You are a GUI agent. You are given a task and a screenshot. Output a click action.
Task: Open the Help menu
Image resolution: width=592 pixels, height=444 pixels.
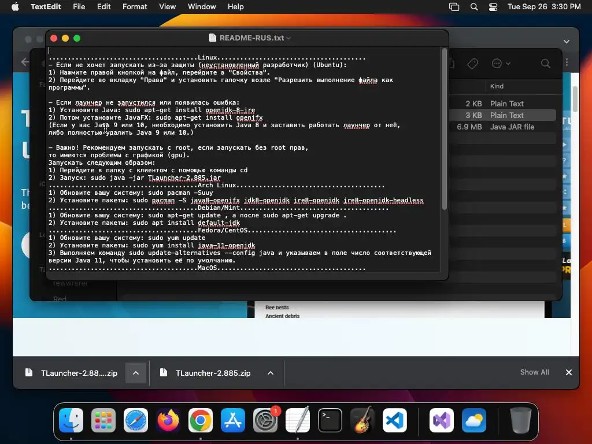coord(236,7)
